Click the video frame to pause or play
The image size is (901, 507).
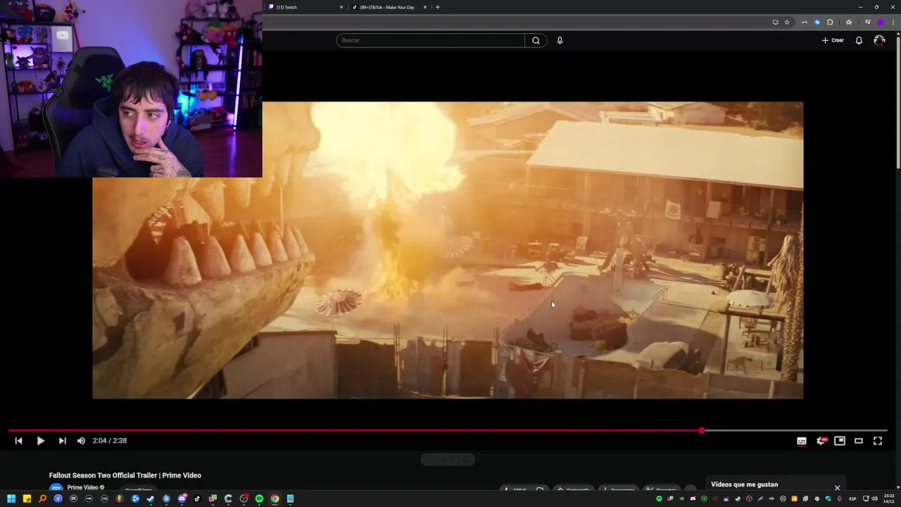pos(448,250)
